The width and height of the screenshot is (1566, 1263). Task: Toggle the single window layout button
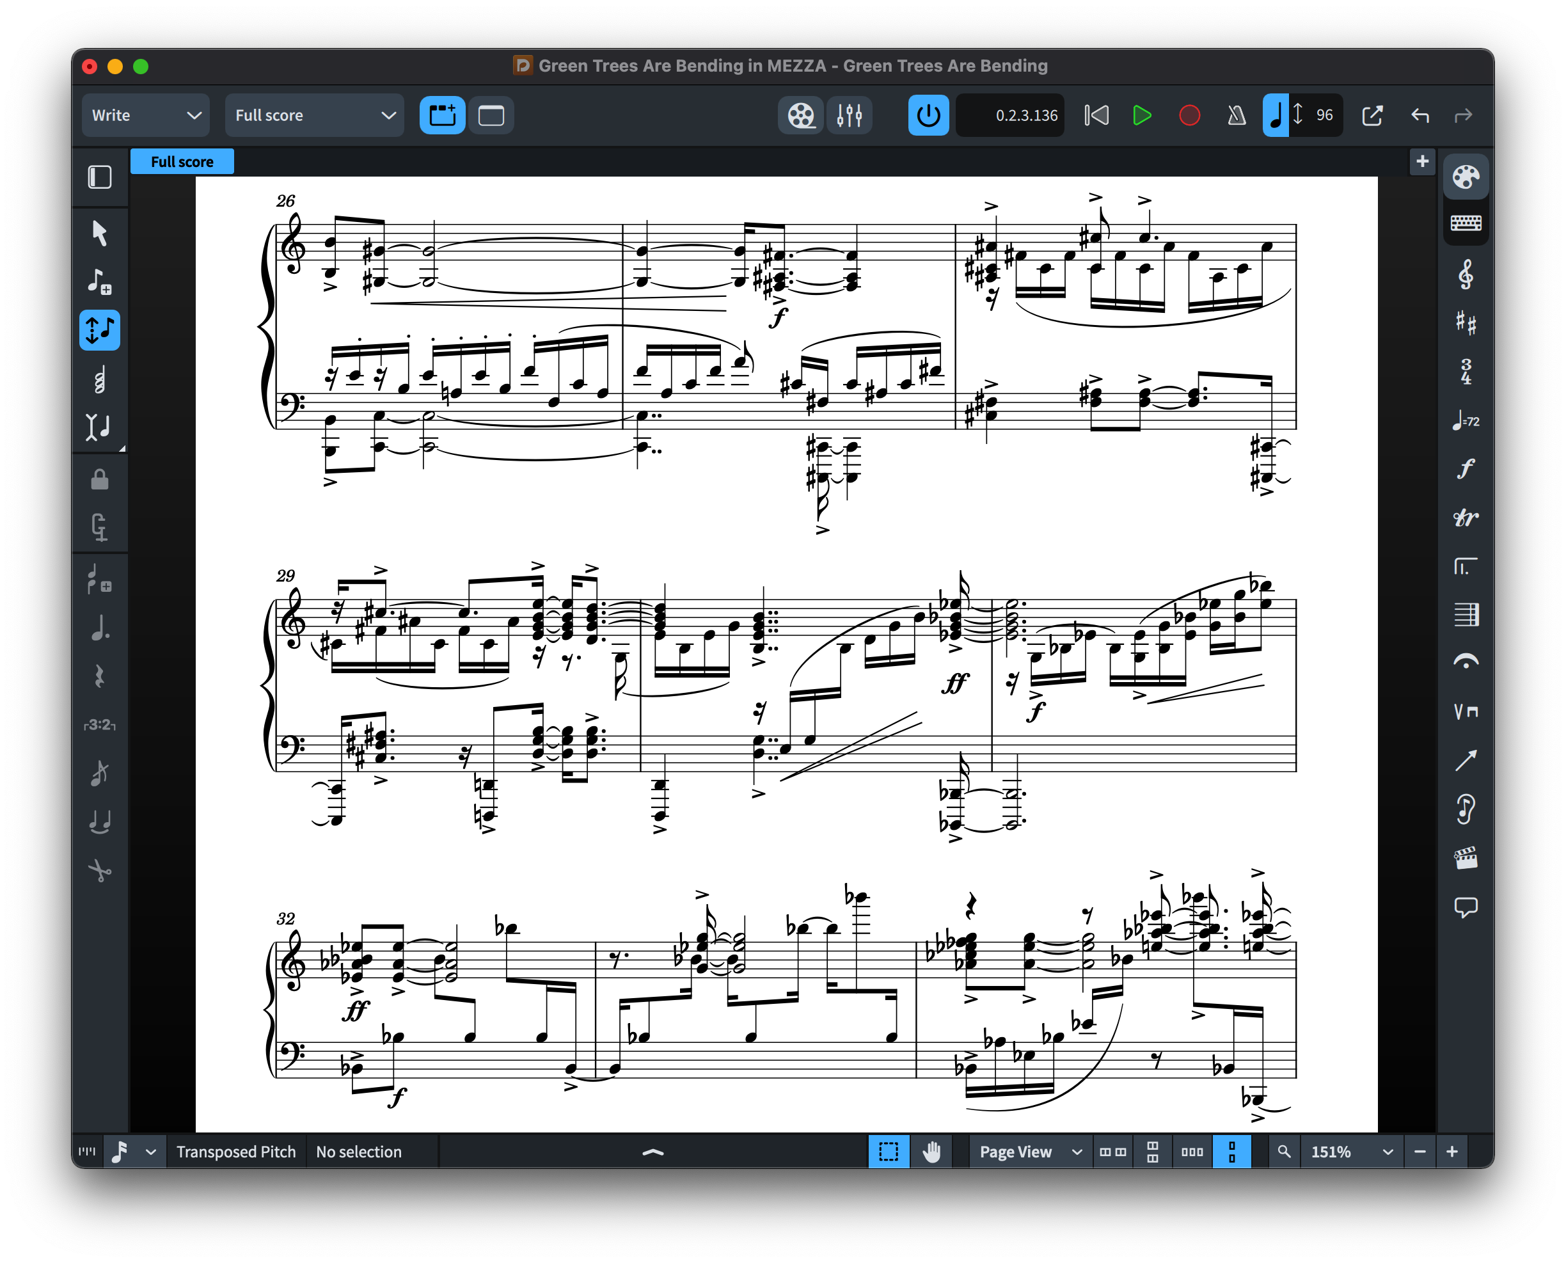point(491,115)
